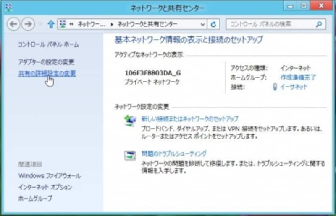
Task: Open ホームグループ in related items
Action: (35, 198)
